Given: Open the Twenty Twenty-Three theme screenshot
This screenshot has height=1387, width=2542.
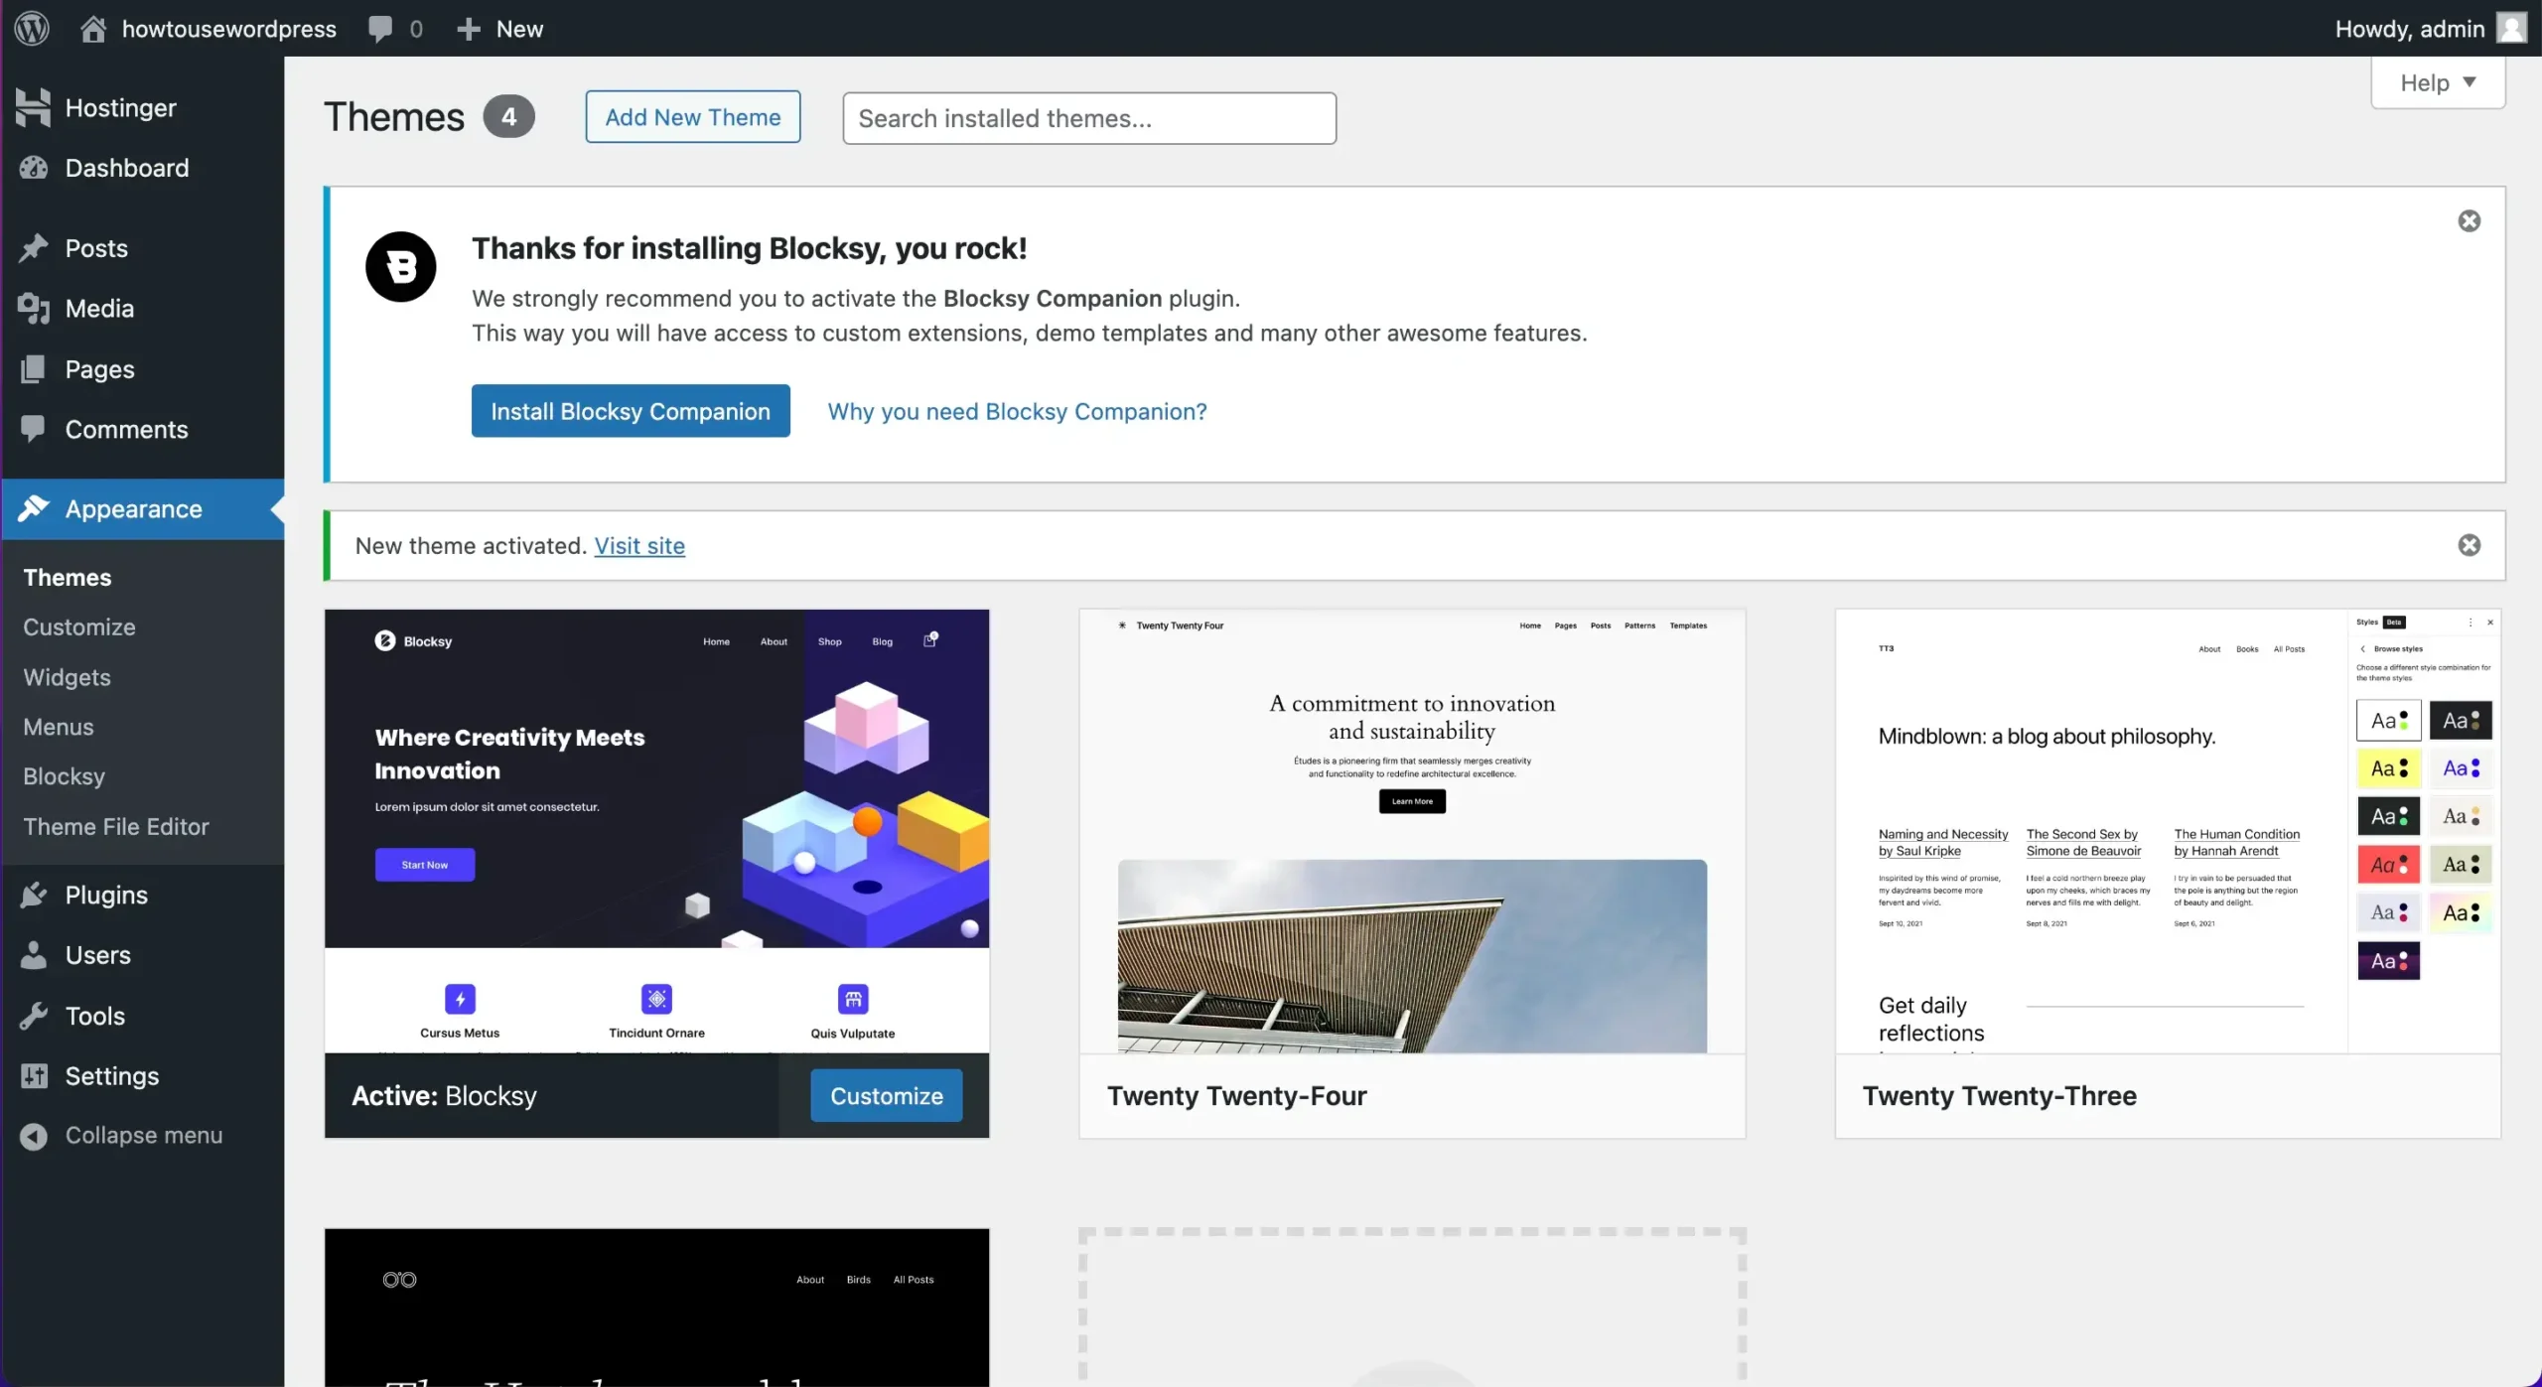Looking at the screenshot, I should (x=2168, y=831).
